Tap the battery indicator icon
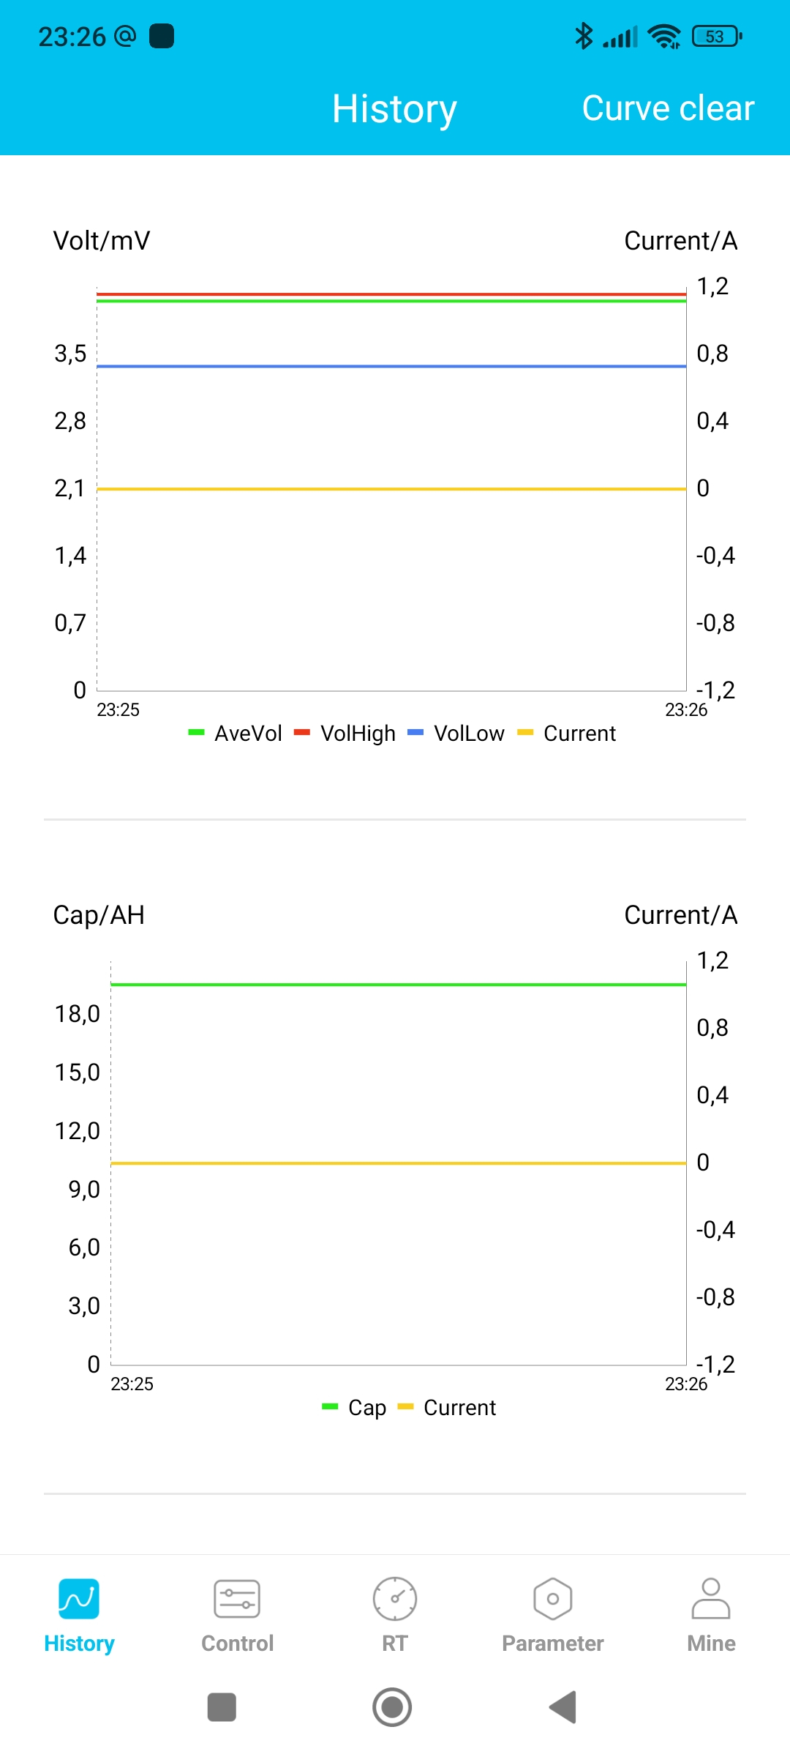The height and width of the screenshot is (1757, 790). [716, 36]
